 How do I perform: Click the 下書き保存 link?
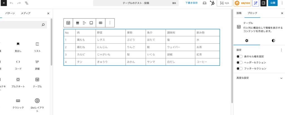(191, 3)
